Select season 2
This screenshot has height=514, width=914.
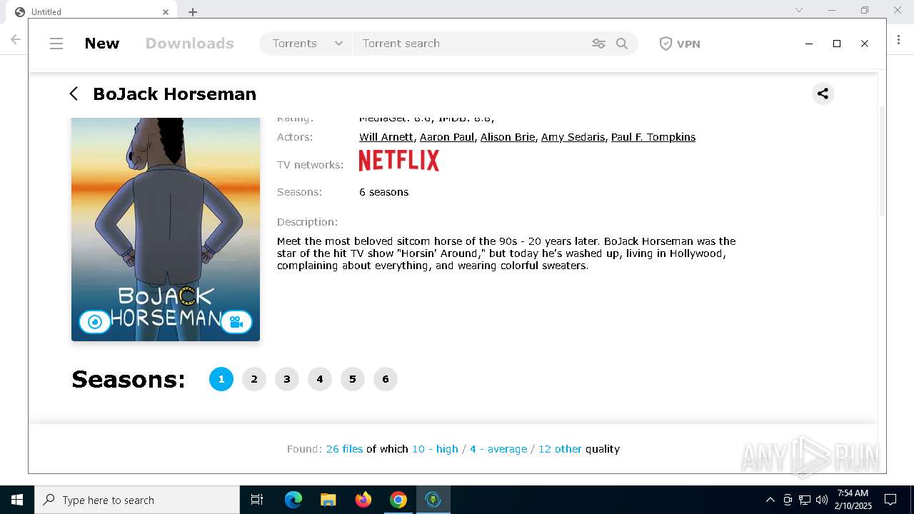coord(254,379)
